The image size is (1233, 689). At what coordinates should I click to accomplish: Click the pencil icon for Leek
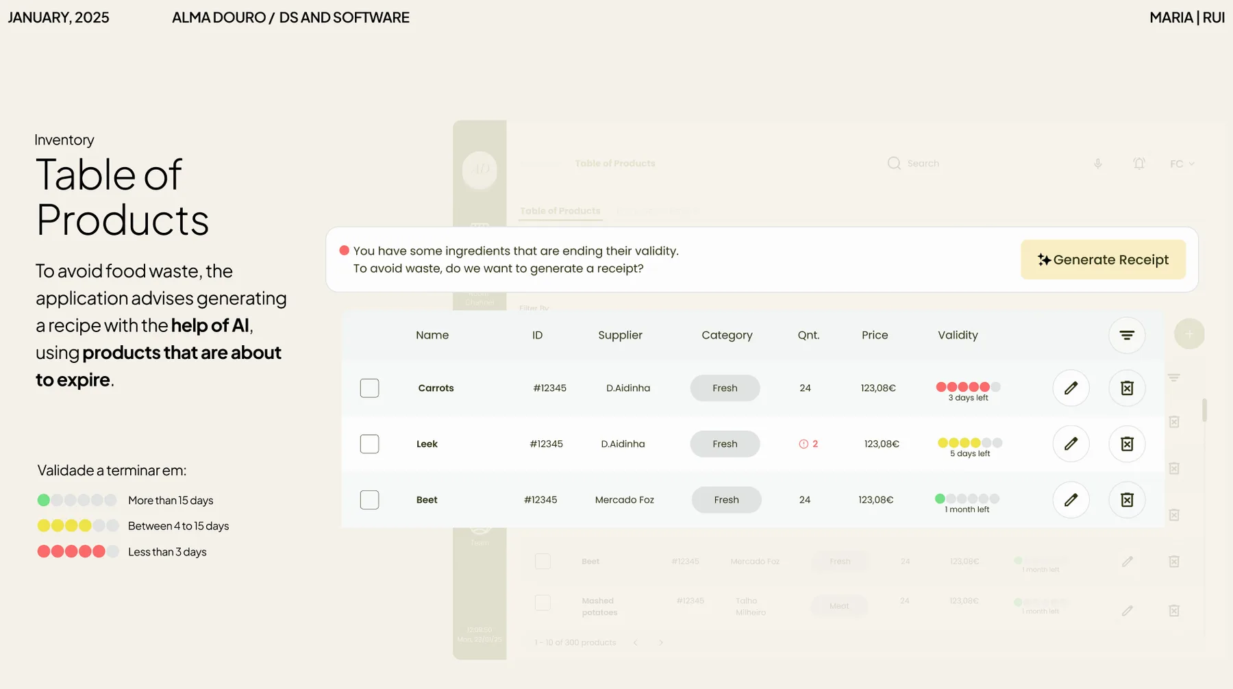1071,444
